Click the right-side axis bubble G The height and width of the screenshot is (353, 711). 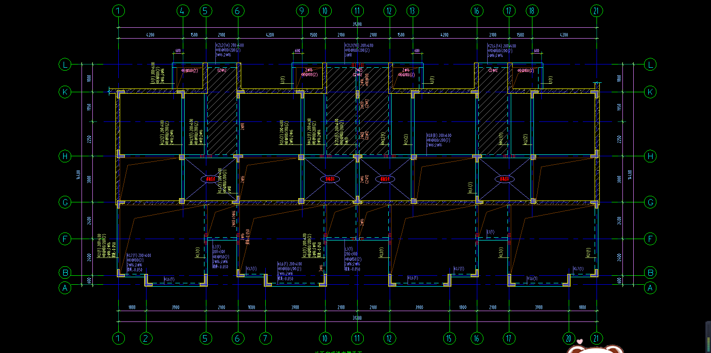coord(650,202)
